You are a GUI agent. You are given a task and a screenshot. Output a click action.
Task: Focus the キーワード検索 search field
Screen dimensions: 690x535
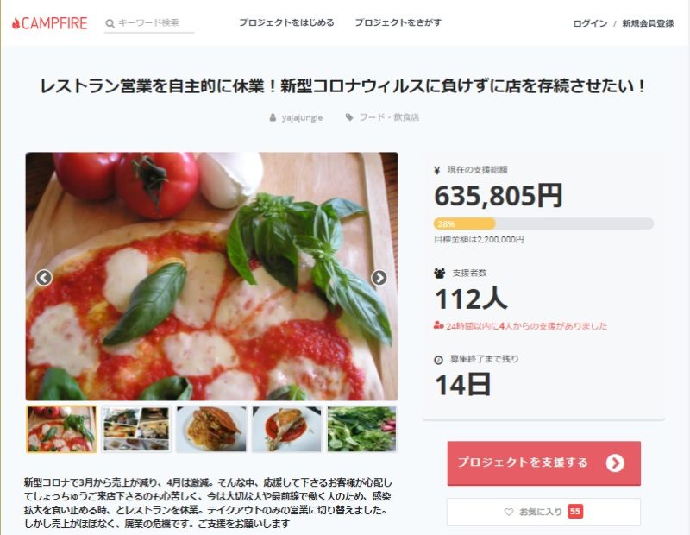tap(149, 24)
